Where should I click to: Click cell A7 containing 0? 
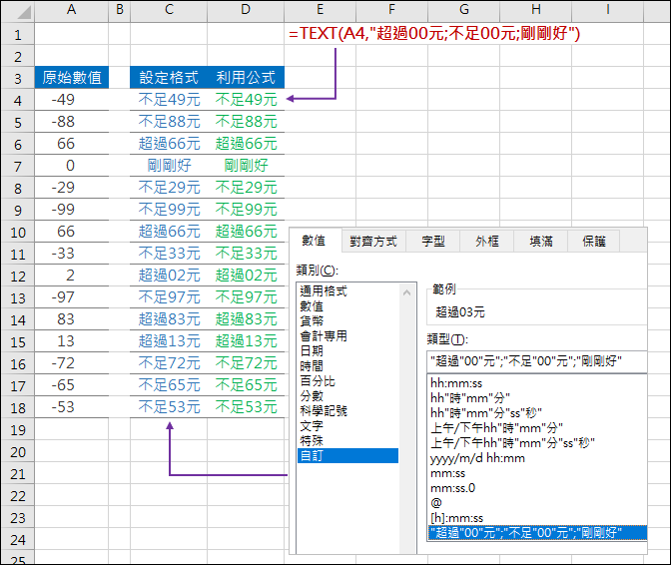click(x=72, y=166)
